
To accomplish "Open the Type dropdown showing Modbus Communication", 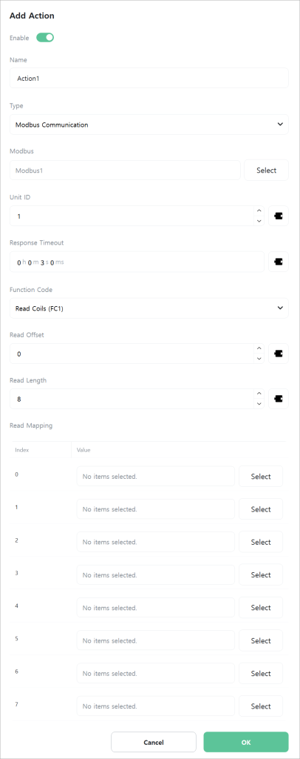I will point(149,125).
